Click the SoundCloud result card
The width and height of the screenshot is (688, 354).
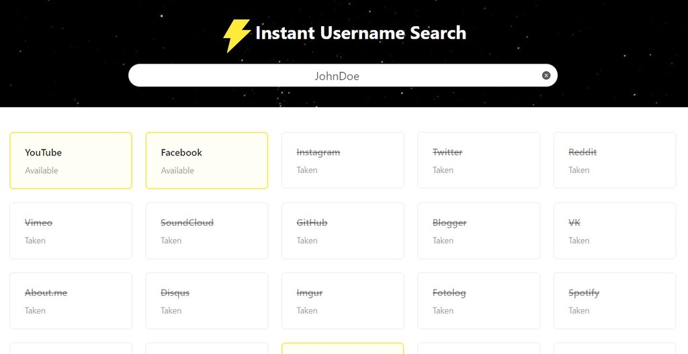pyautogui.click(x=207, y=231)
